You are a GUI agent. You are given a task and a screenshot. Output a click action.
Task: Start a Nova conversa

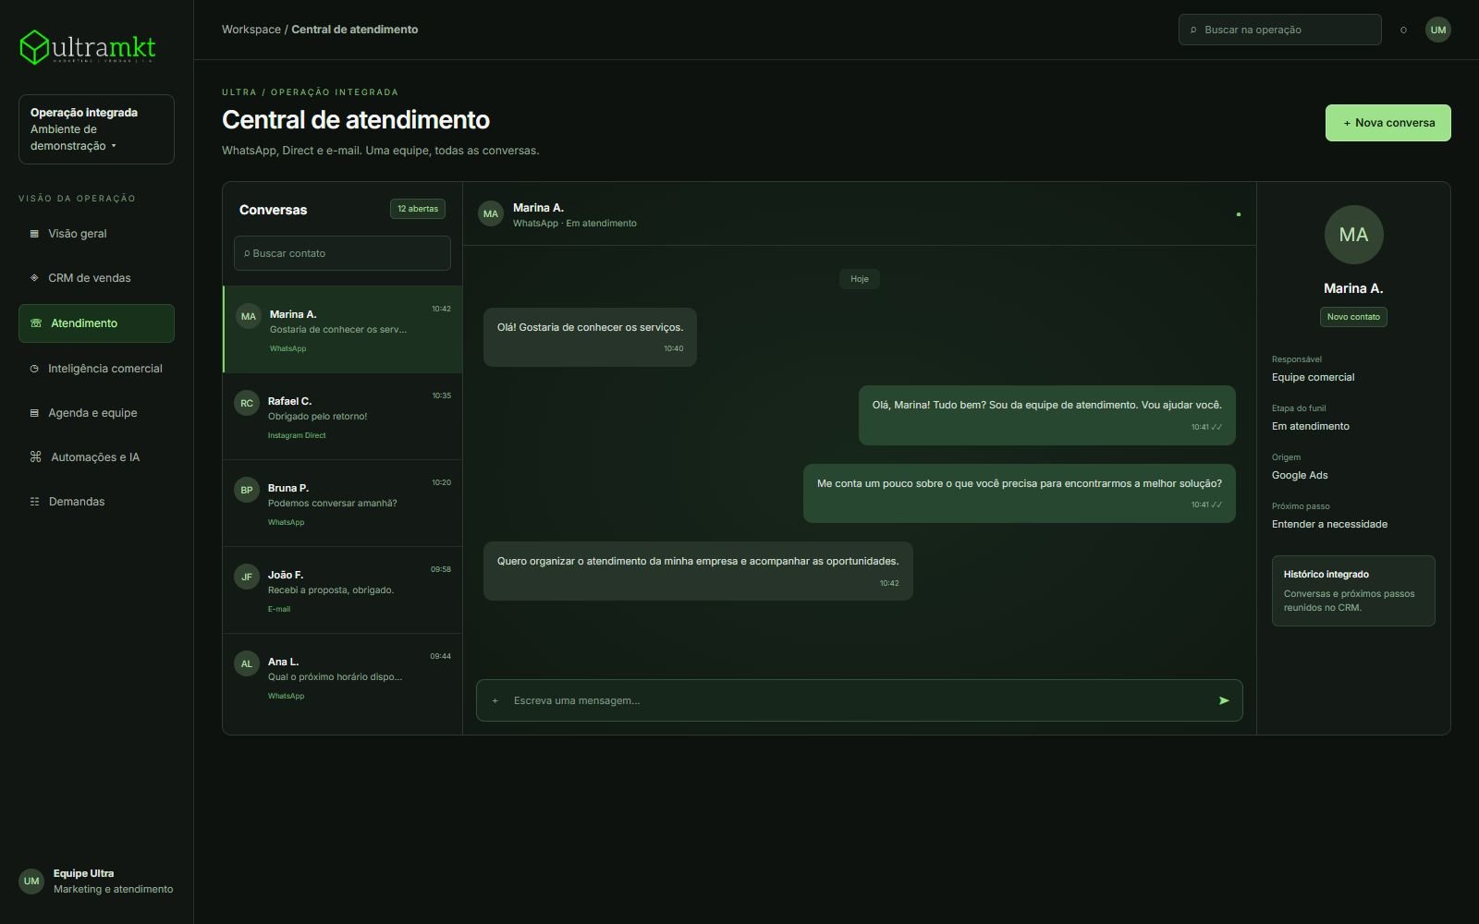[x=1387, y=123]
